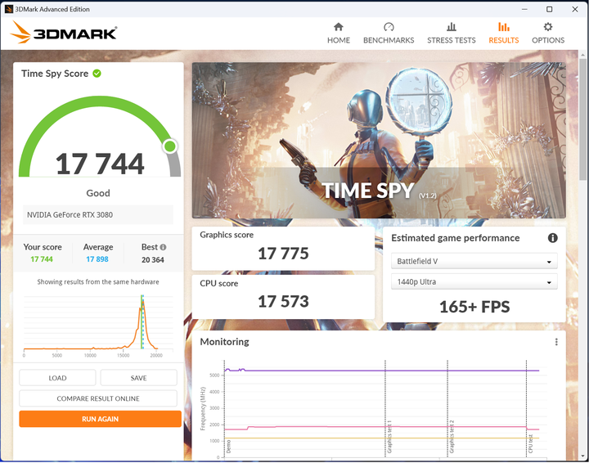Image resolution: width=589 pixels, height=463 pixels.
Task: Minimize the 3DMark window
Action: (524, 9)
